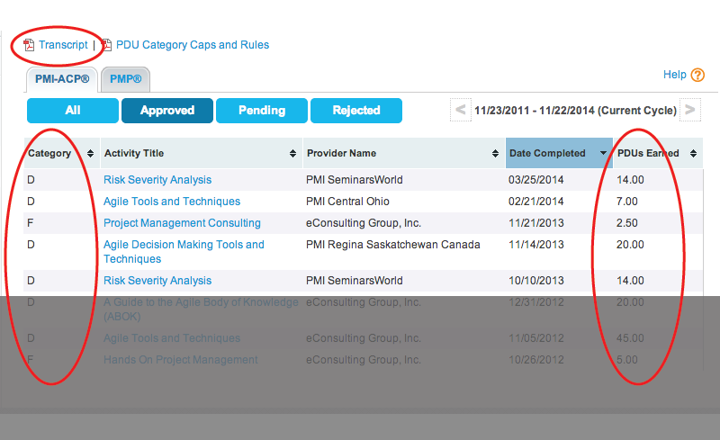Click the orange Help question mark icon
This screenshot has width=720, height=440.
click(x=697, y=75)
